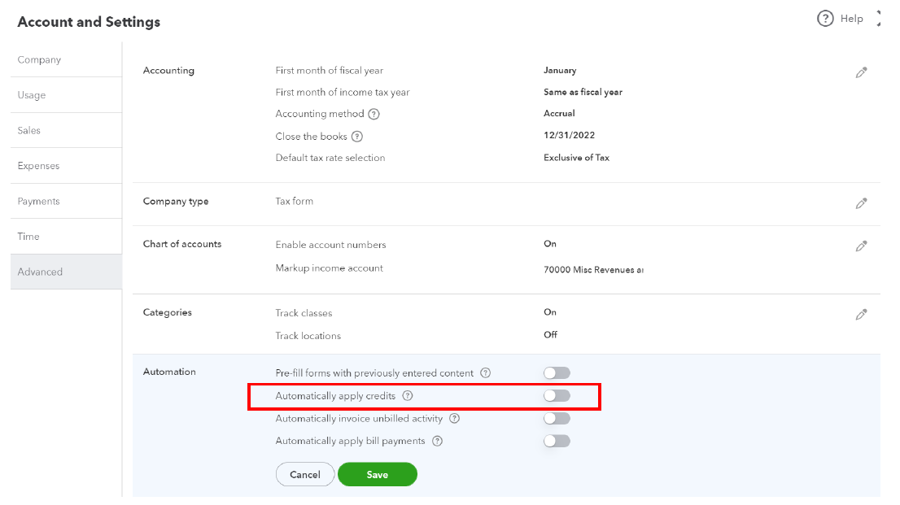Open help icon beside Pre-fill forms

point(486,373)
